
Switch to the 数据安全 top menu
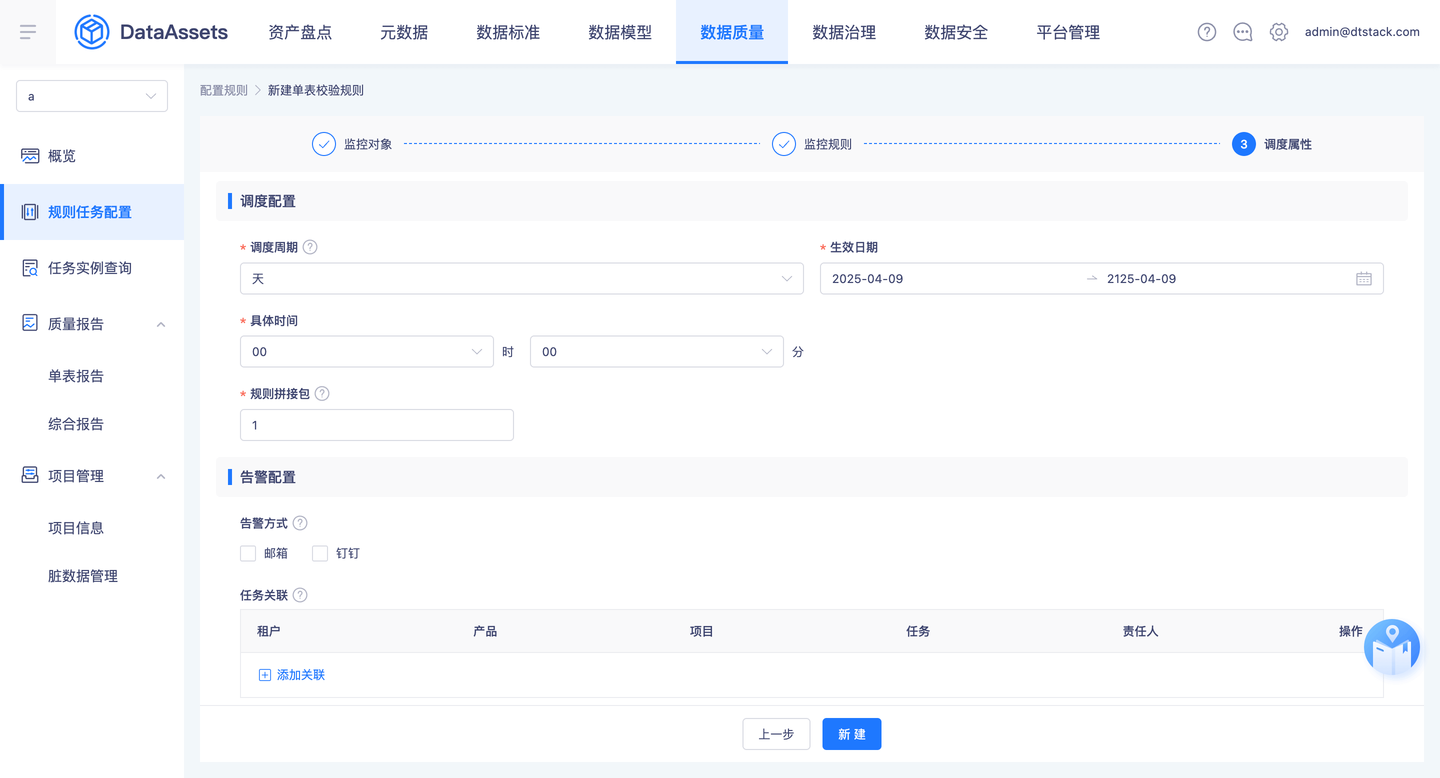956,32
